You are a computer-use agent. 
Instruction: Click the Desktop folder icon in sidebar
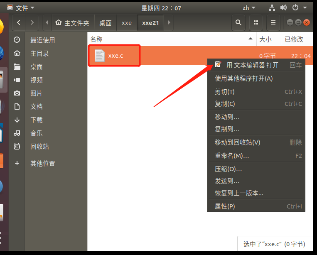click(17, 66)
